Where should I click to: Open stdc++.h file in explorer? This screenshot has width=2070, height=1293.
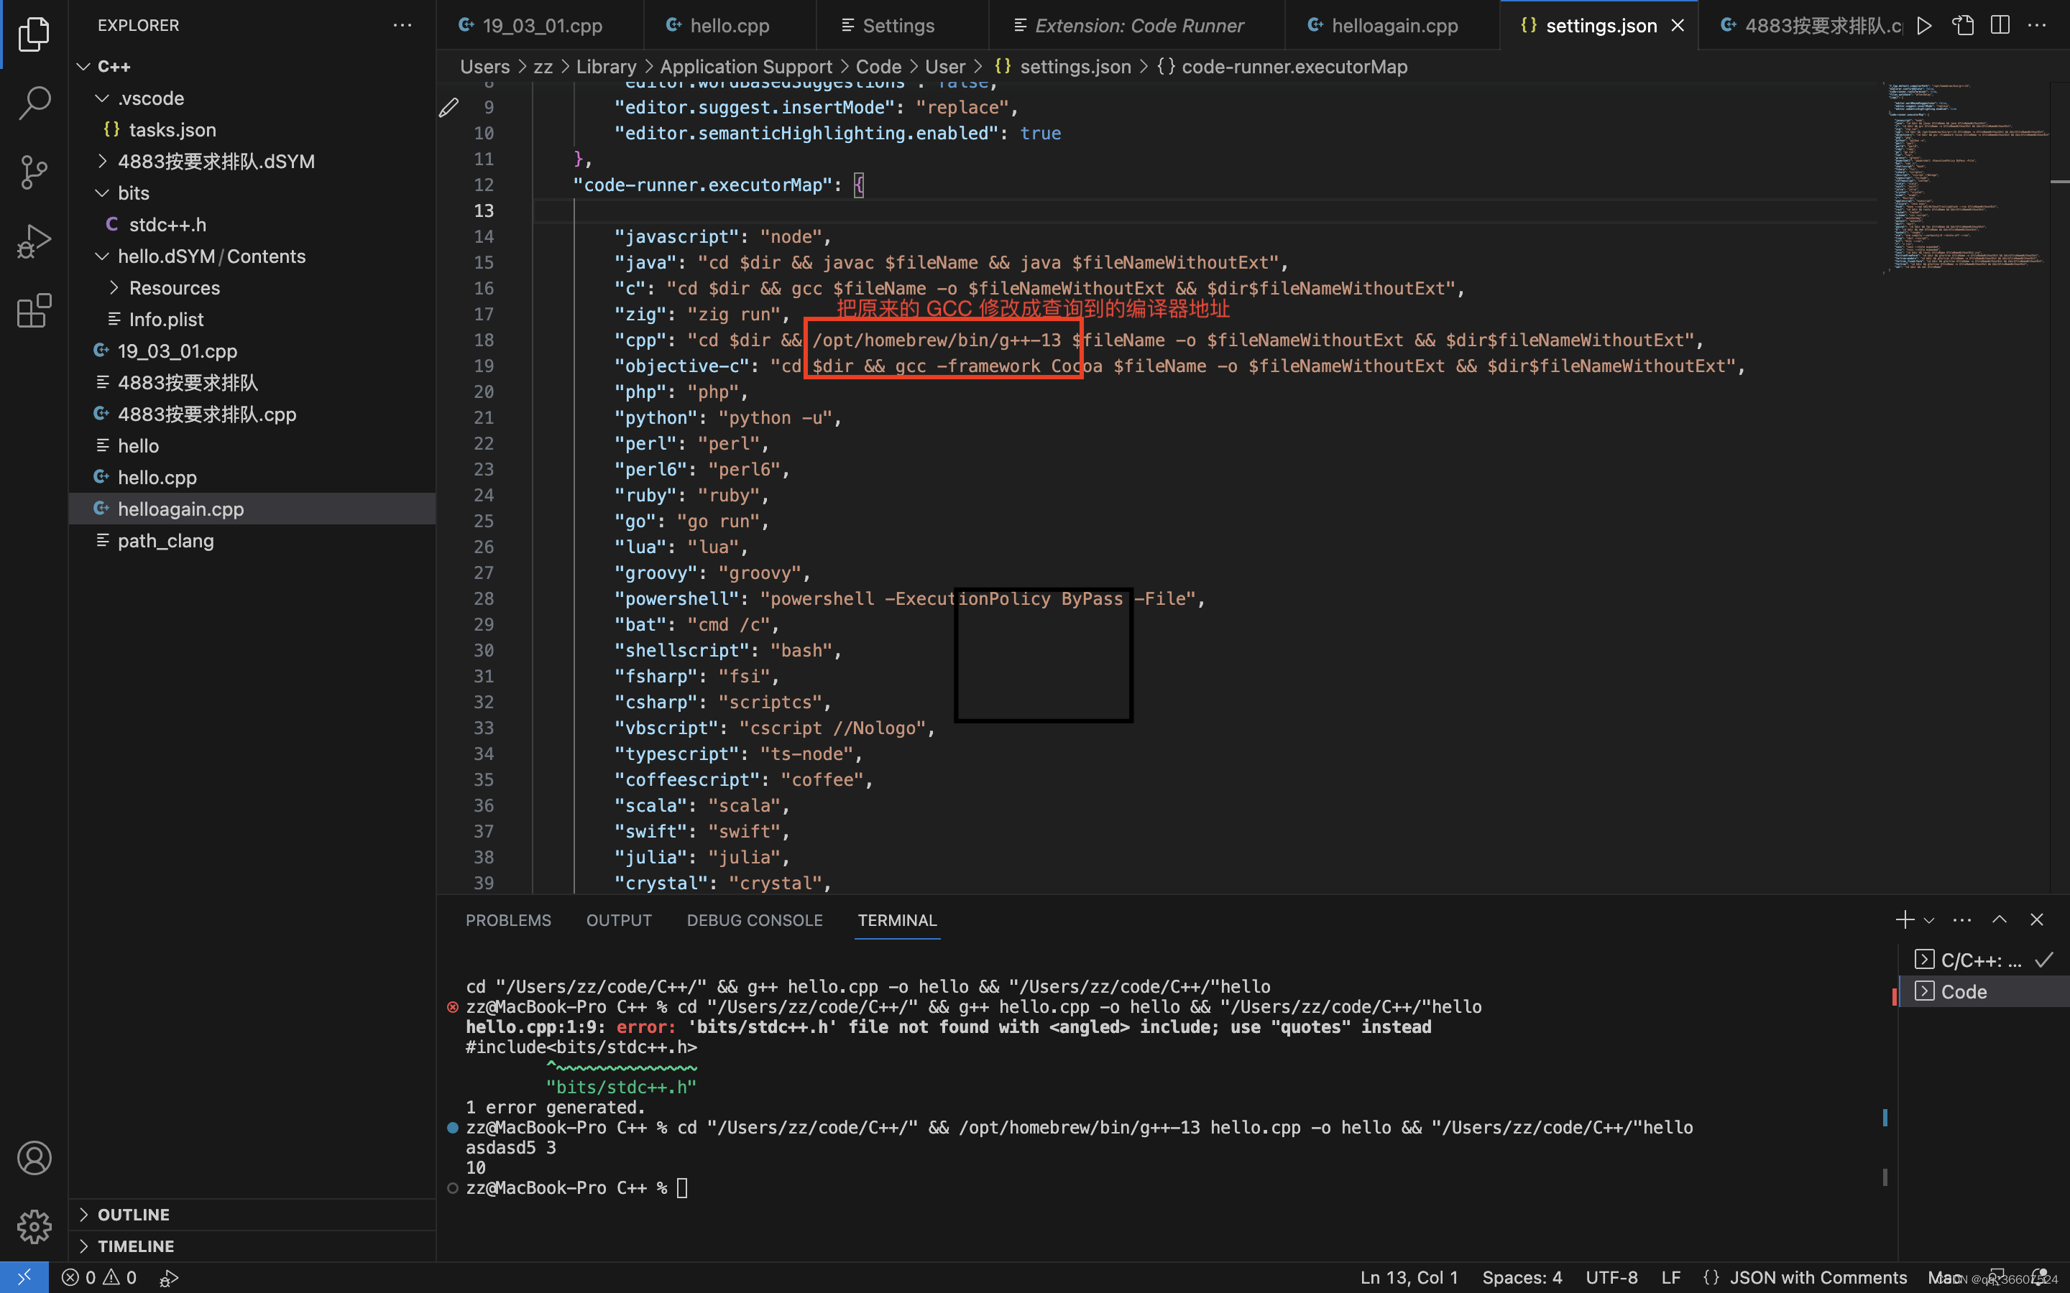coord(252,225)
